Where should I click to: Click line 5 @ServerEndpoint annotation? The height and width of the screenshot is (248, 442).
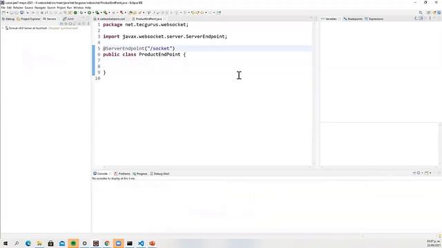point(139,48)
